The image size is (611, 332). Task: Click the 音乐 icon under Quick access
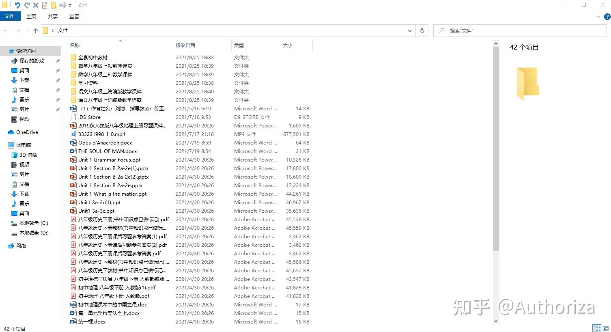coord(14,99)
